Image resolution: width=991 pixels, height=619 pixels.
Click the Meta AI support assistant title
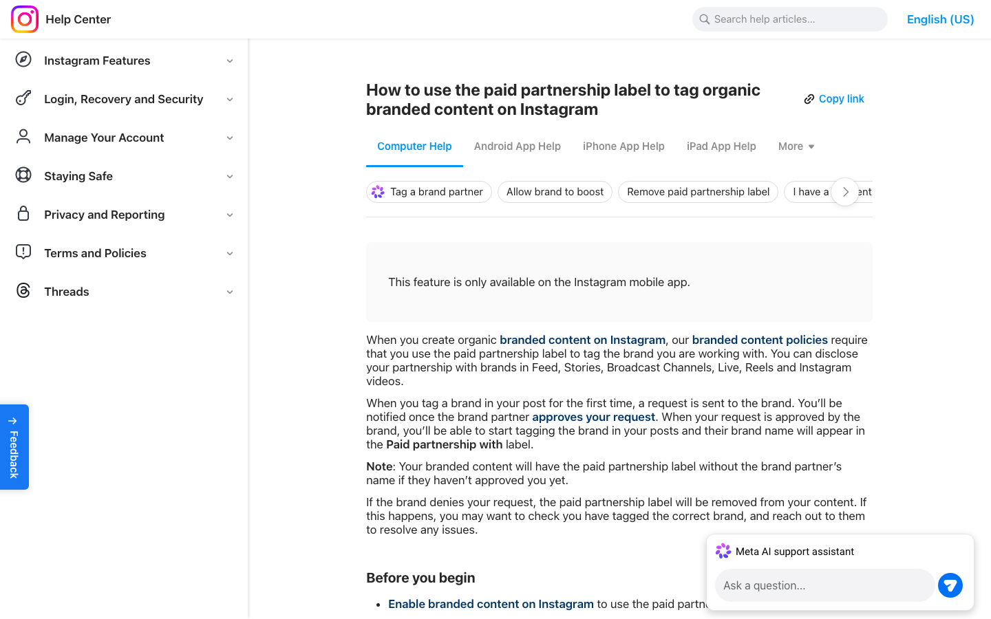click(x=795, y=552)
